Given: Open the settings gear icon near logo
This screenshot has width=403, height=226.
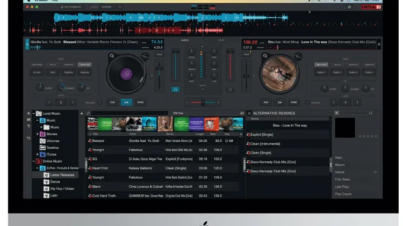Looking at the screenshot, I should click(x=349, y=7).
